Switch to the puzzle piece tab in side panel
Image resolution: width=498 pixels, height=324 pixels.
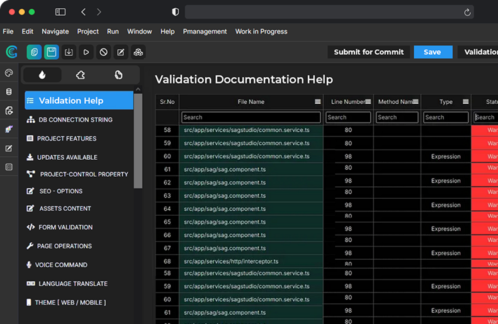pos(80,75)
